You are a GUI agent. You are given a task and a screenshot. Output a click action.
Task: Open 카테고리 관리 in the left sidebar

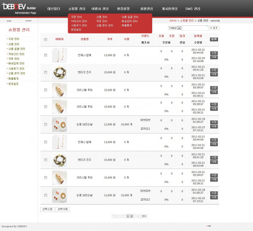pyautogui.click(x=16, y=54)
